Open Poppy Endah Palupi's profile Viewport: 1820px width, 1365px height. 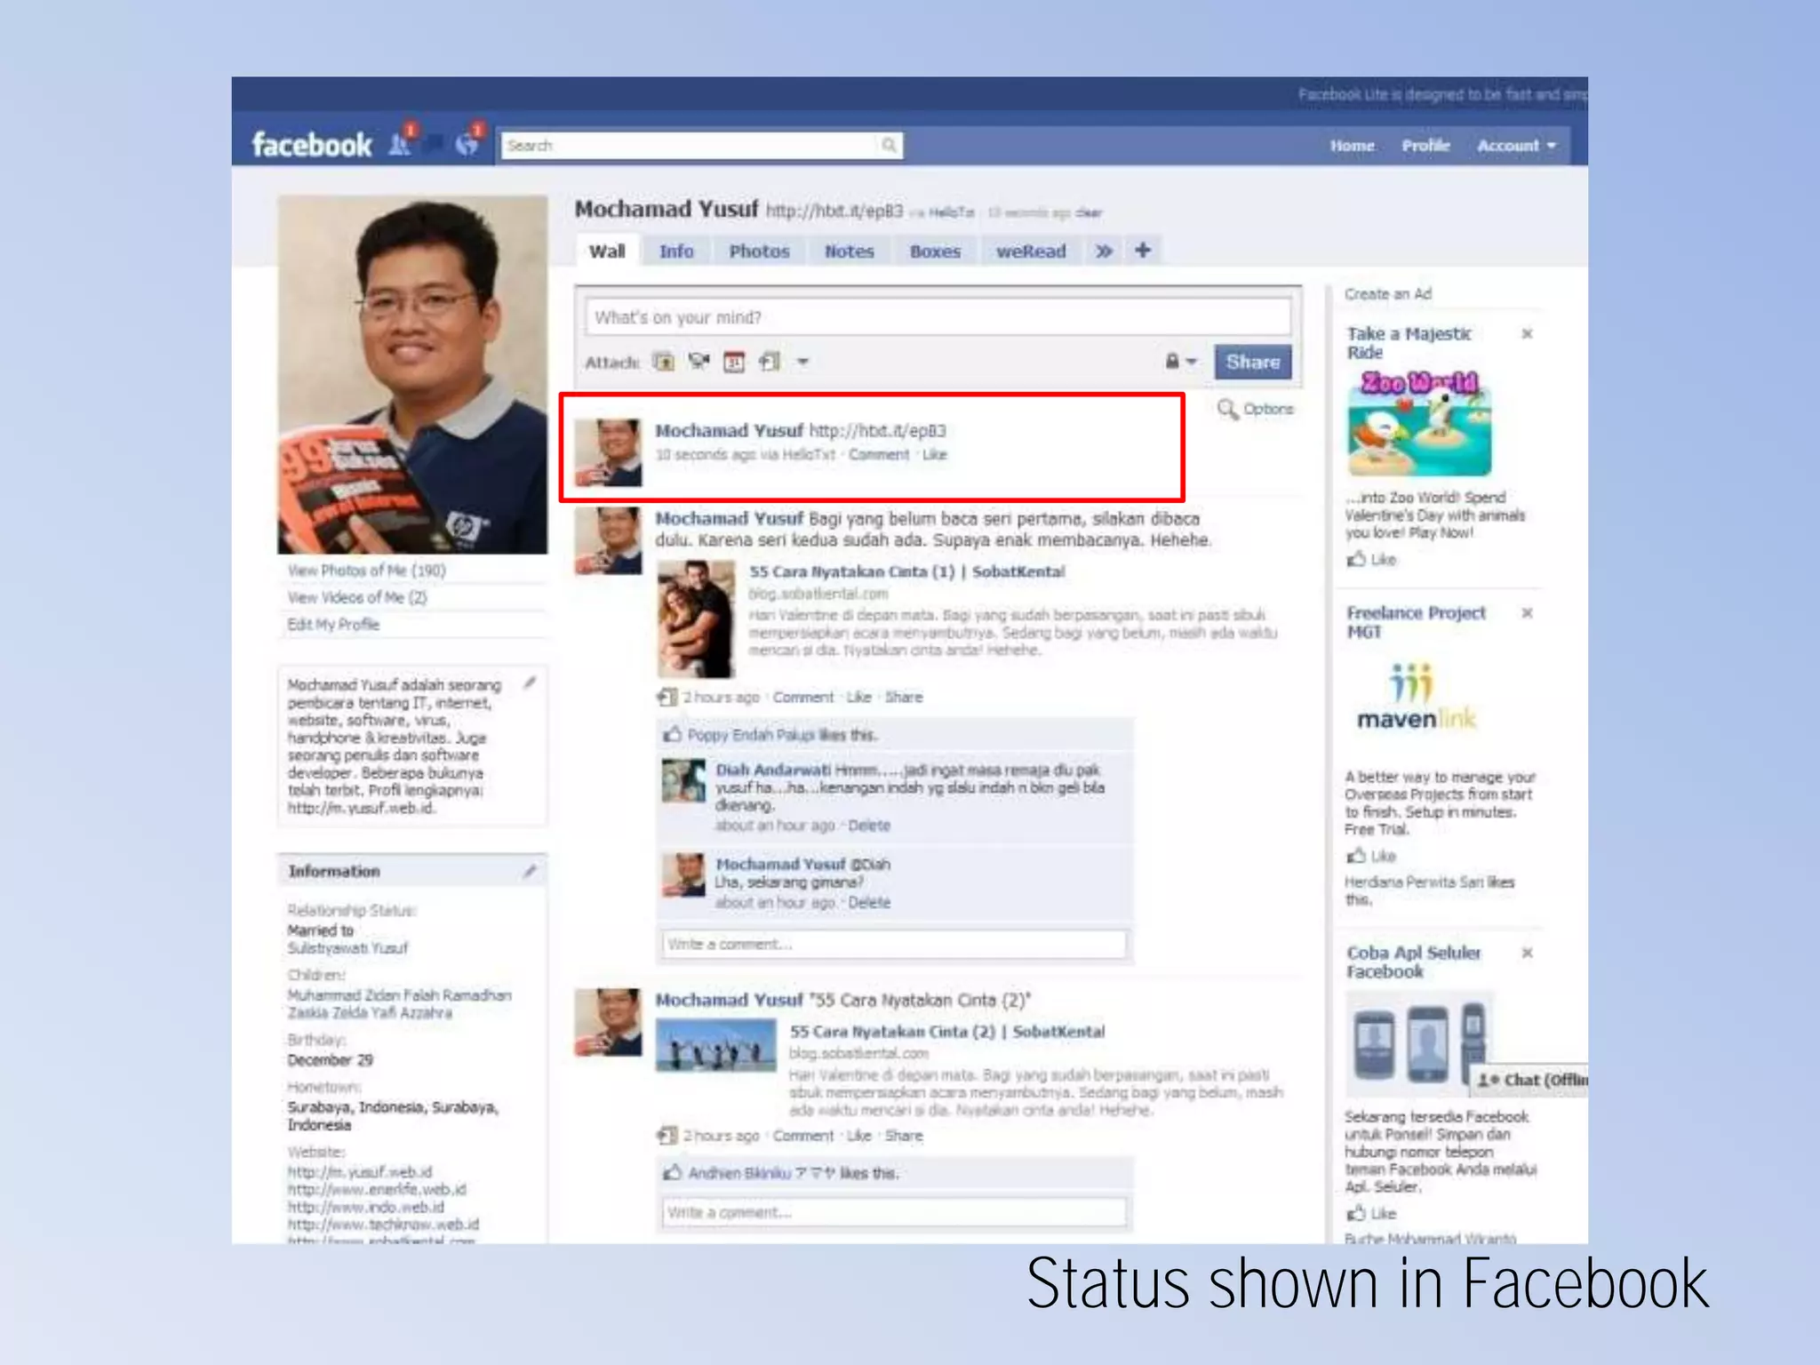click(x=751, y=735)
